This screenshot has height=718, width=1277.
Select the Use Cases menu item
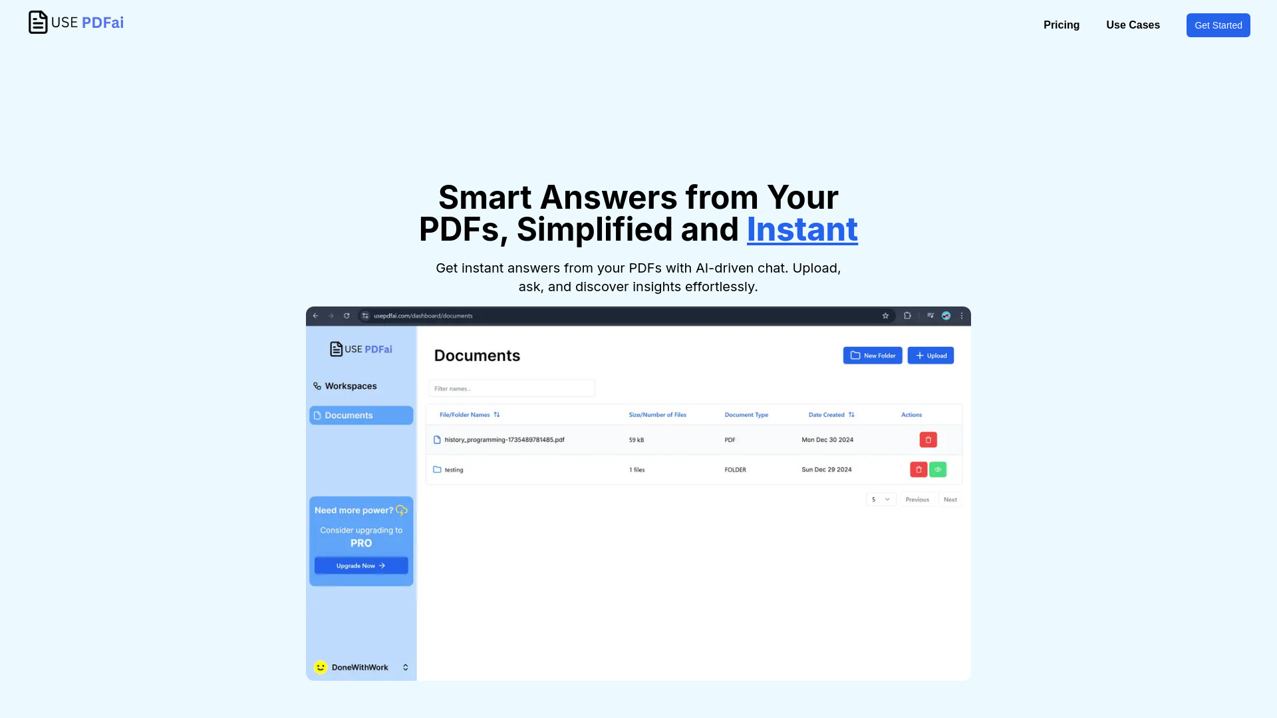coord(1132,25)
